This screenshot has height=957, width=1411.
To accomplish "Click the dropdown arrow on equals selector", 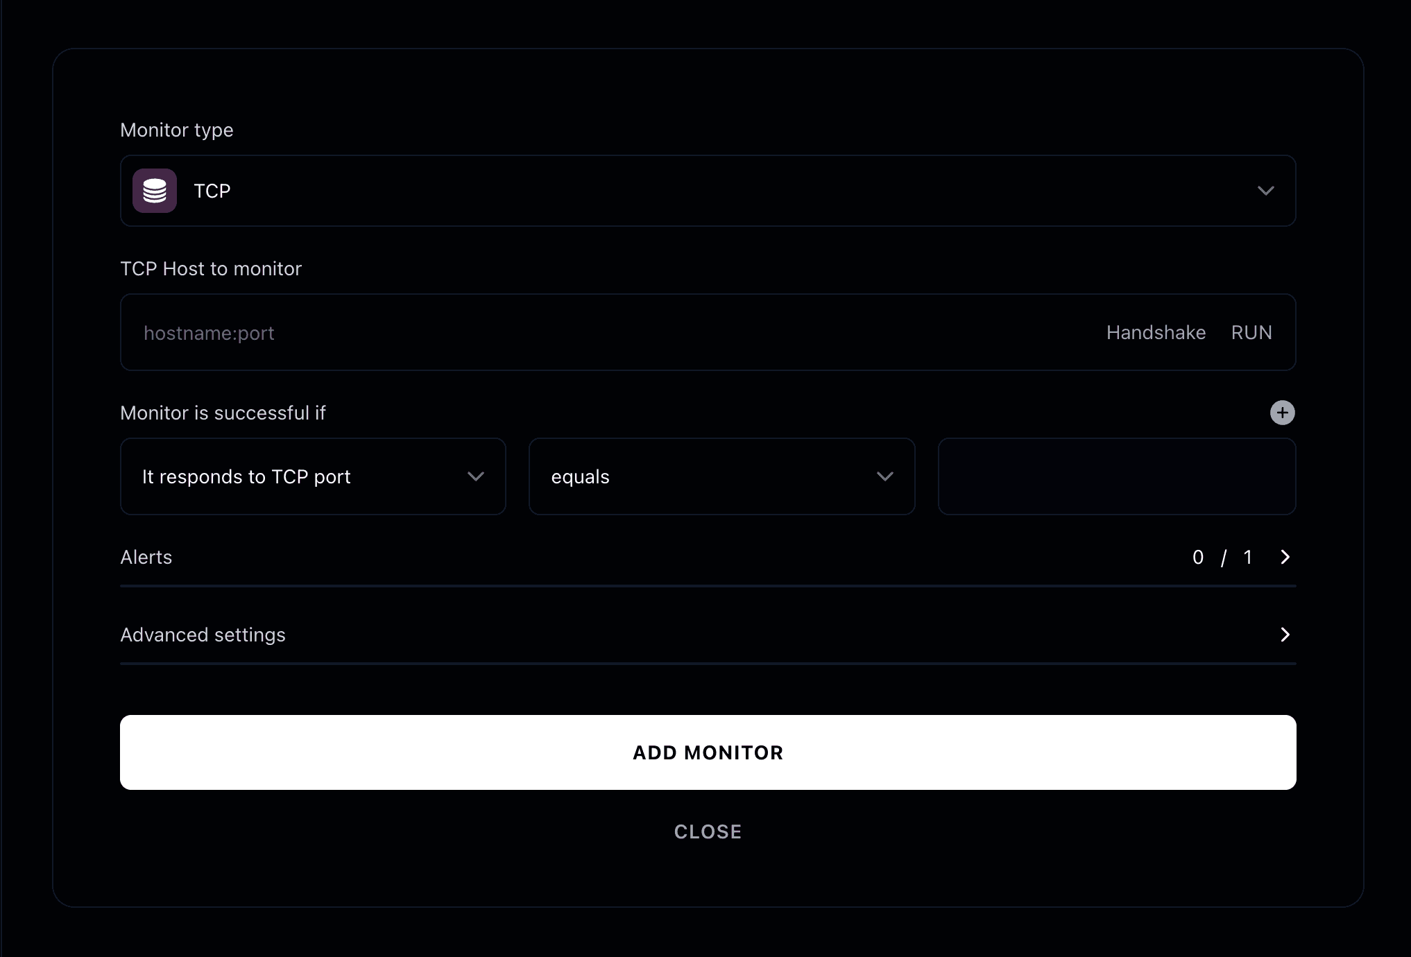I will click(884, 476).
